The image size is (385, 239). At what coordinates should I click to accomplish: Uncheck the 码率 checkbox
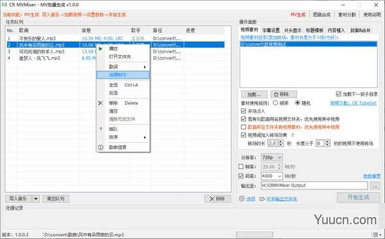[241, 176]
